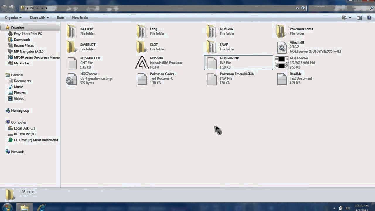The width and height of the screenshot is (375, 211).
Task: Select Homegroup in the navigation pane
Action: [20, 110]
